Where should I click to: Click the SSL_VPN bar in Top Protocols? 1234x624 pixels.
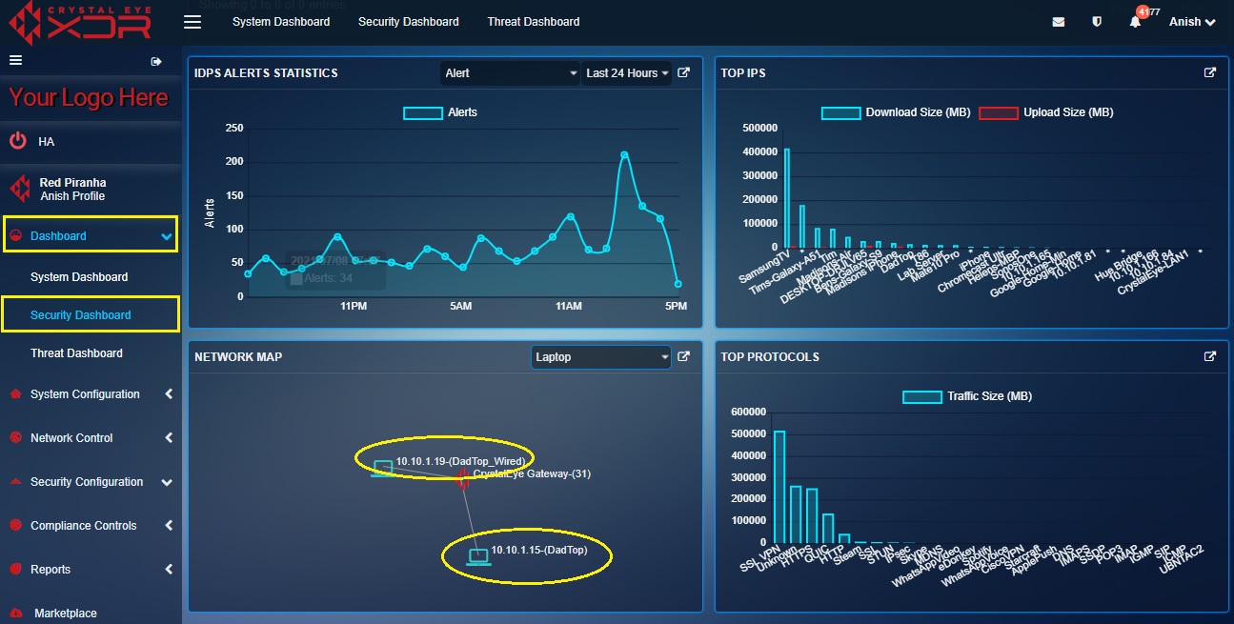point(779,487)
